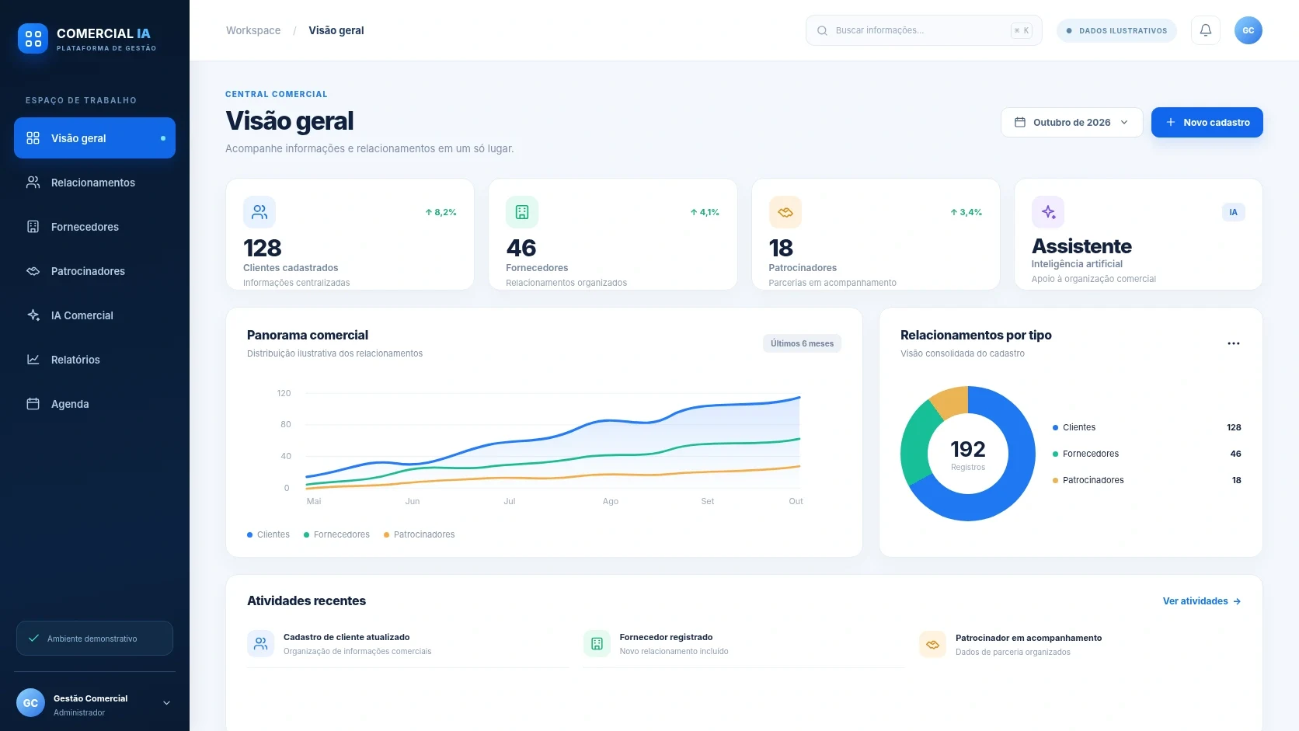This screenshot has height=731, width=1299.
Task: Open Relacionamentos in sidebar
Action: point(95,183)
